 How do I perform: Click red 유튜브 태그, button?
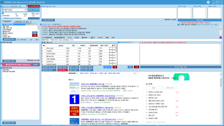pos(62,70)
